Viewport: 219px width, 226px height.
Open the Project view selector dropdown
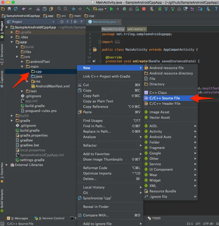pos(53,22)
